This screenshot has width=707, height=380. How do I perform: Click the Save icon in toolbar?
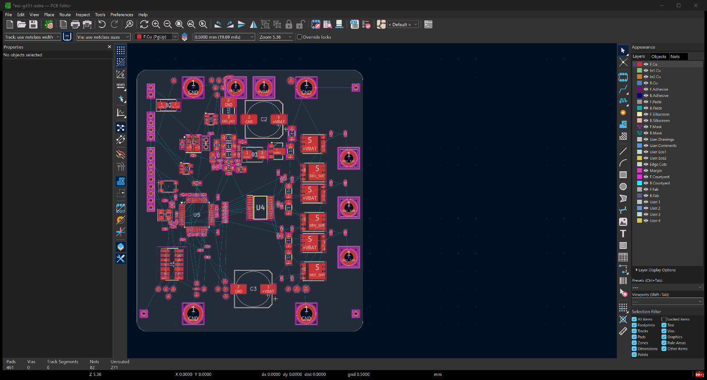tap(33, 24)
